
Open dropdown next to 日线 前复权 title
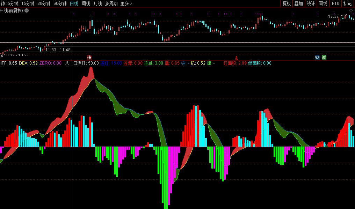point(27,10)
